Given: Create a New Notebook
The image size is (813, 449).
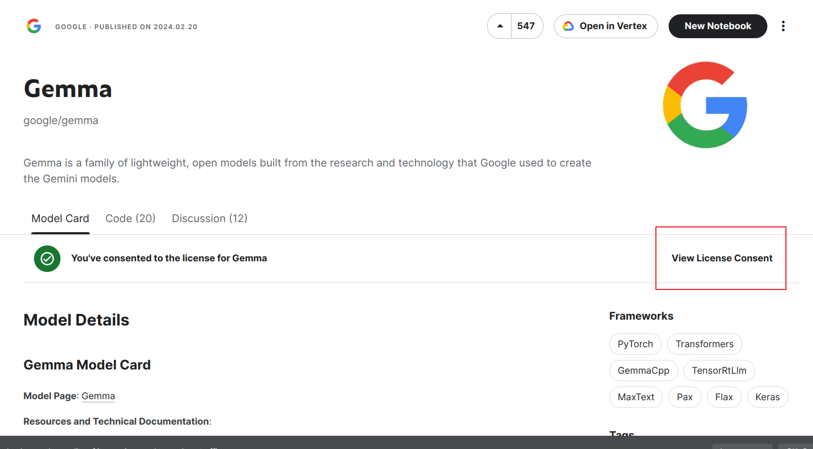Looking at the screenshot, I should point(718,26).
